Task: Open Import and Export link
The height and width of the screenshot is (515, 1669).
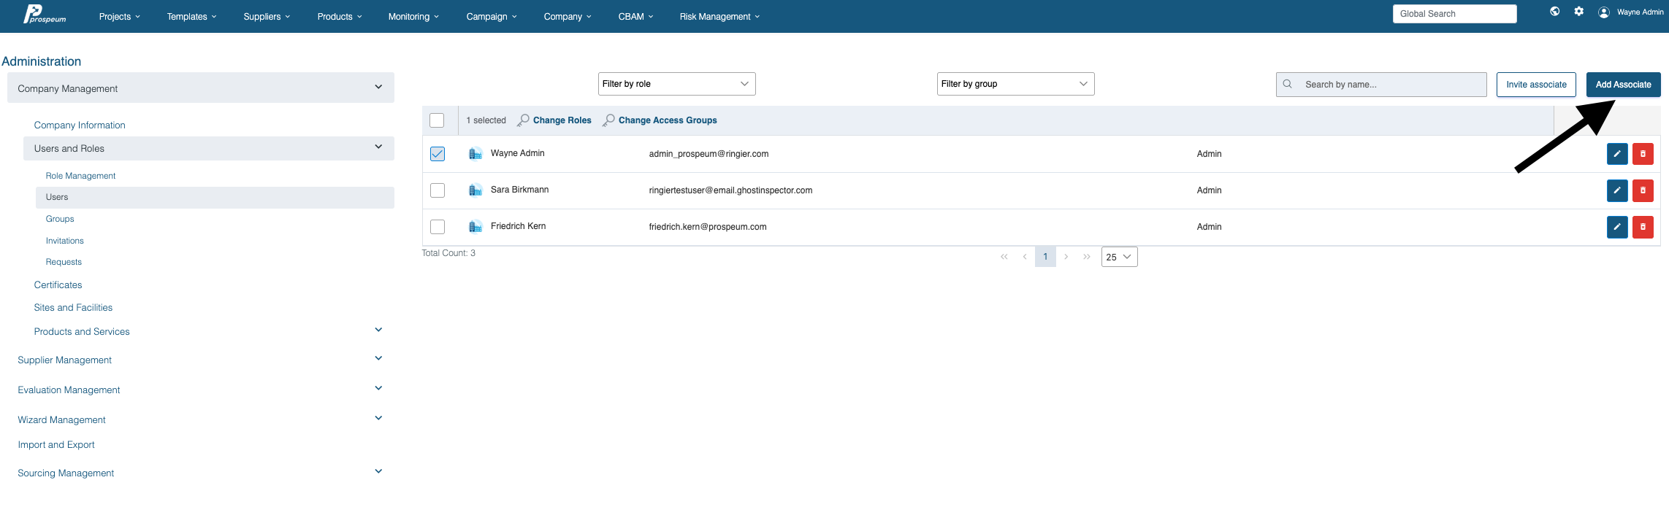Action: pos(56,444)
